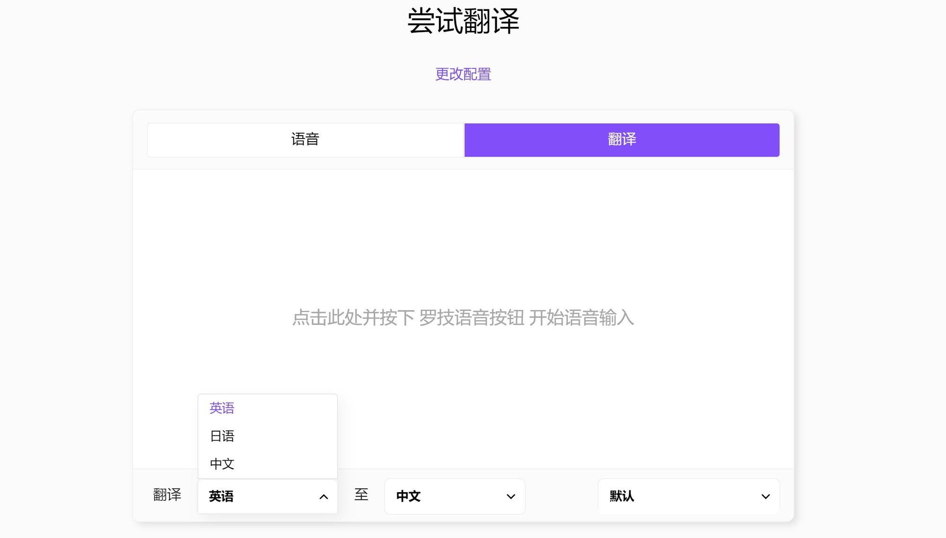Click the down chevron on the 默认 voice selector
Image resolution: width=946 pixels, height=538 pixels.
[x=765, y=496]
